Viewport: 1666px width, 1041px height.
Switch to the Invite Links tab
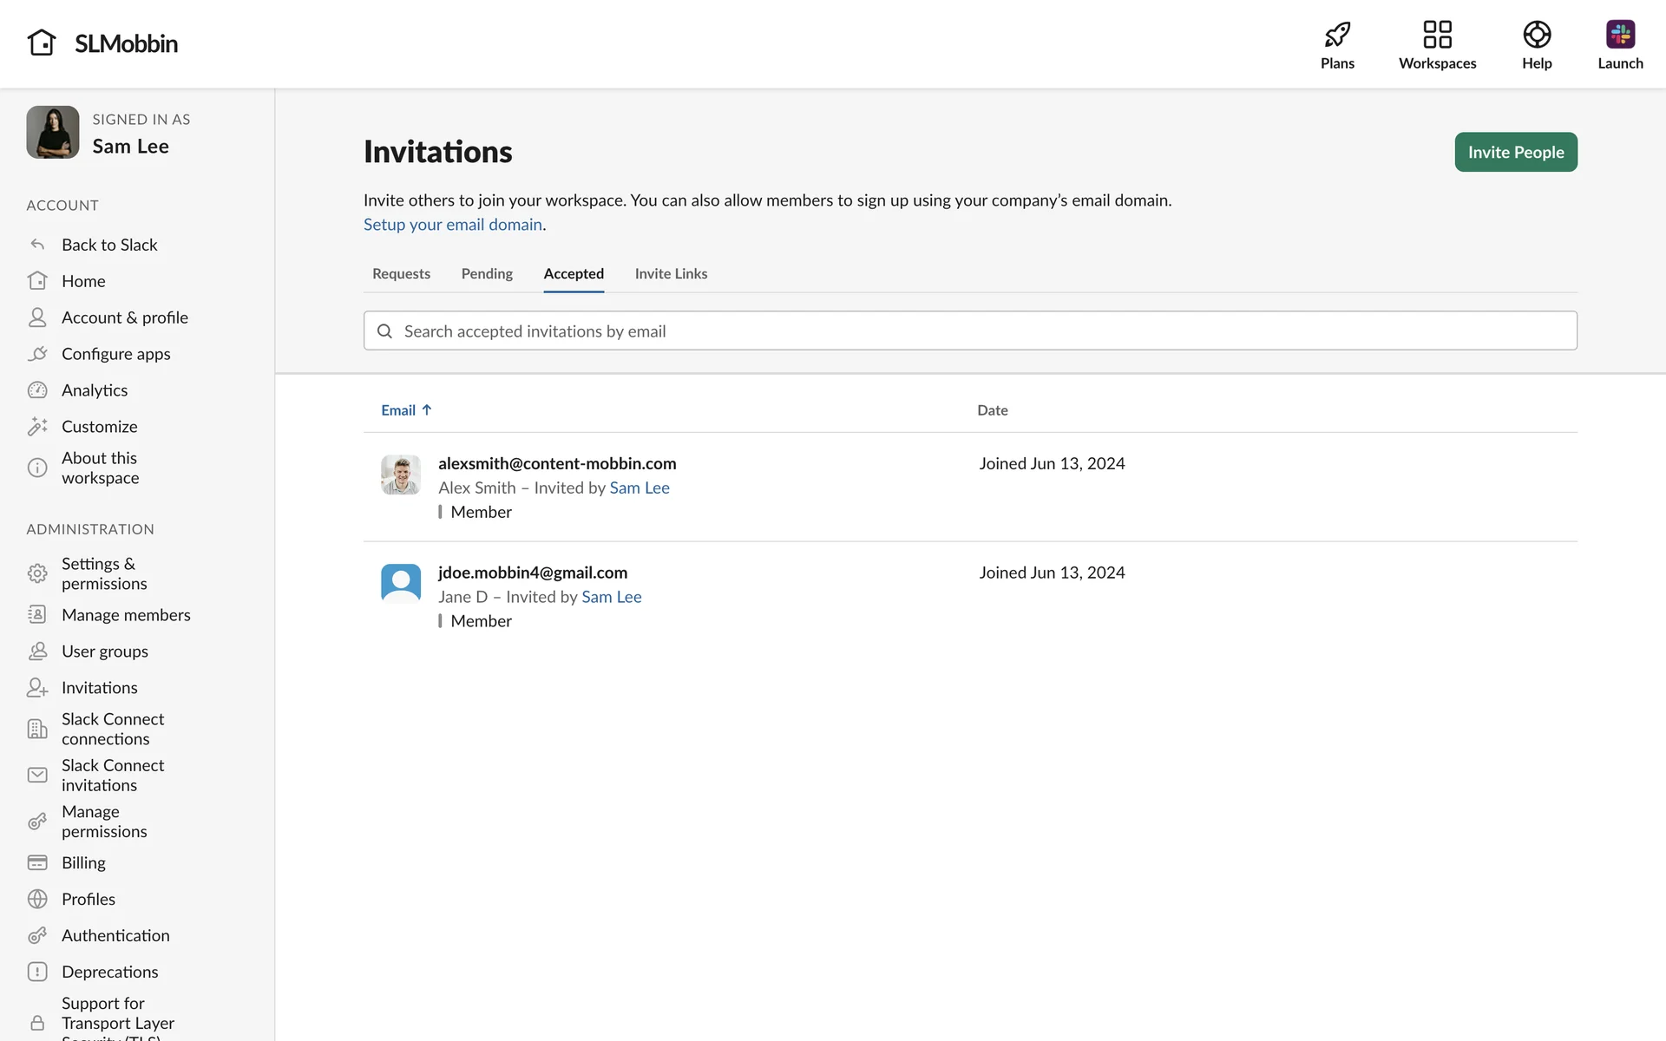(x=671, y=273)
